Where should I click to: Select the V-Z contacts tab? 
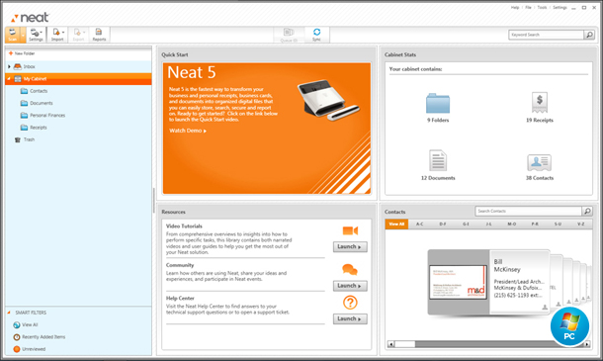pyautogui.click(x=581, y=224)
